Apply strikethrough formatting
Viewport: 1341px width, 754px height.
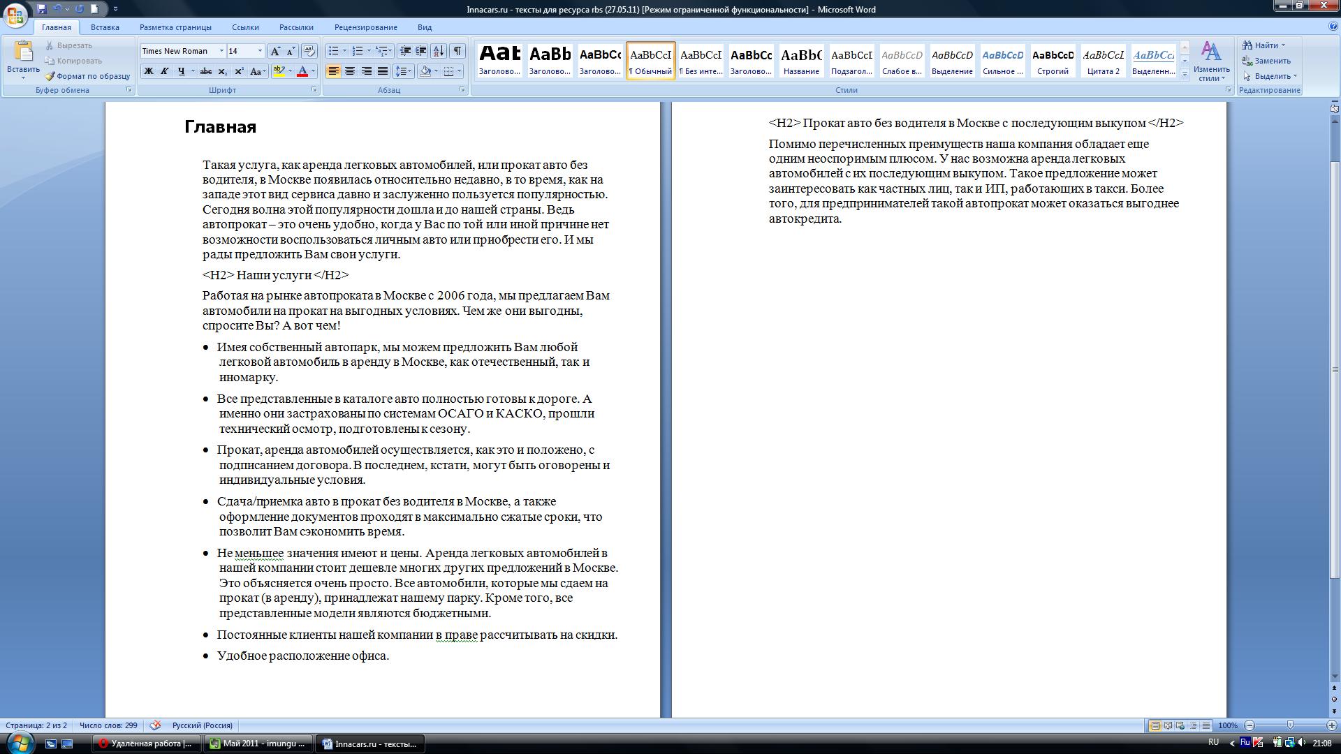pos(205,71)
